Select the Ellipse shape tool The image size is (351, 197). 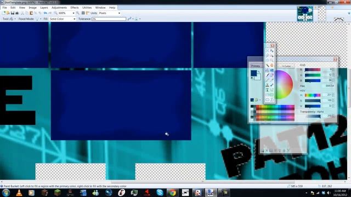coord(267,100)
